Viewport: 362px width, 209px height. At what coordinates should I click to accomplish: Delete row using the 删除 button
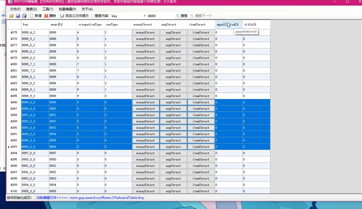pos(50,16)
